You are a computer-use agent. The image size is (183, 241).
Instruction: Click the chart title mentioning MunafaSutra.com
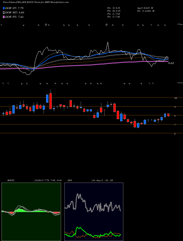coord(36,2)
